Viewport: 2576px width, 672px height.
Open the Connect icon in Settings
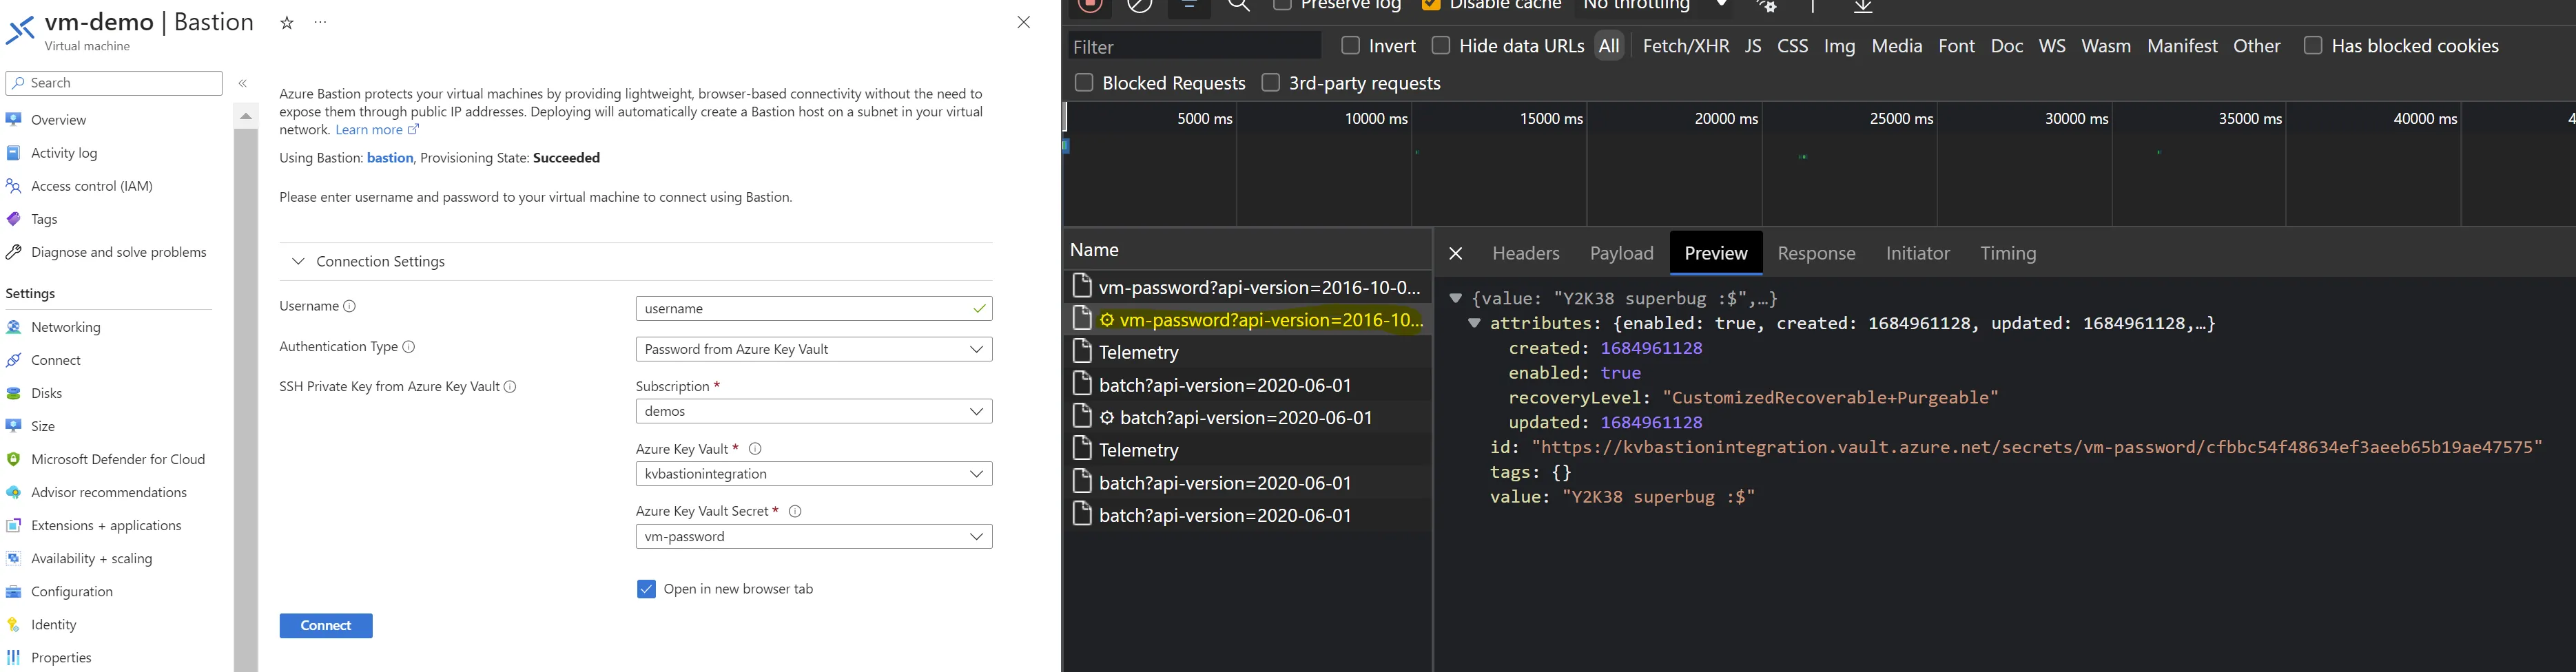pos(14,360)
